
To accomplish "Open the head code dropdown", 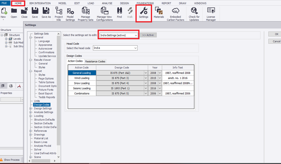I will (x=136, y=48).
